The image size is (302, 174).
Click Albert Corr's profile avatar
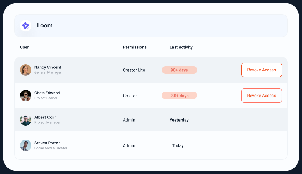click(26, 120)
